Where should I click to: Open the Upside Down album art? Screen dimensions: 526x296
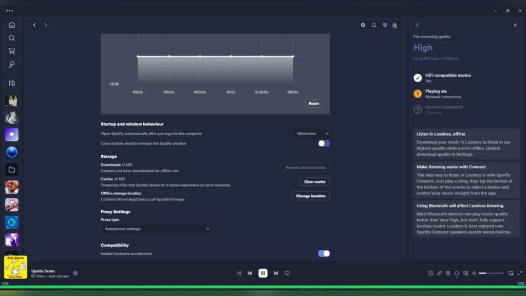point(15,267)
